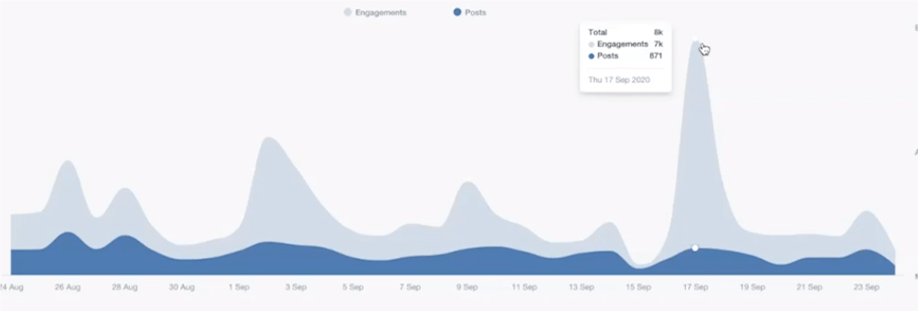918x311 pixels.
Task: Click the Engagements legend label
Action: (x=381, y=13)
